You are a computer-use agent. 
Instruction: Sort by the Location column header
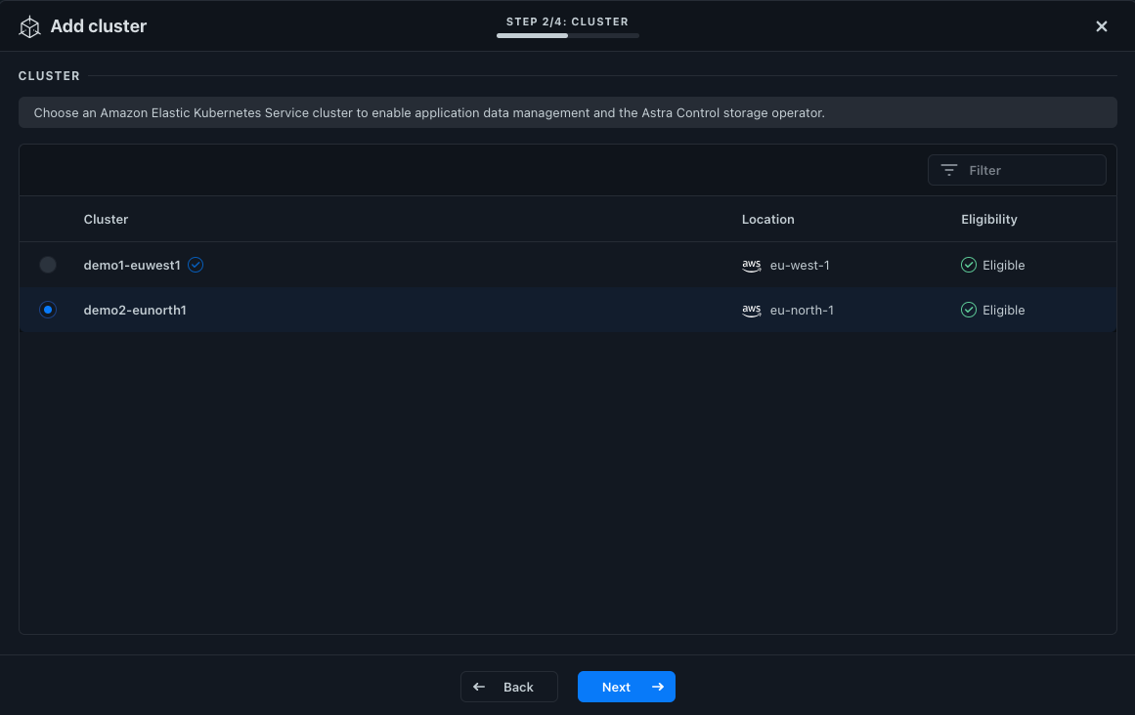(x=767, y=220)
